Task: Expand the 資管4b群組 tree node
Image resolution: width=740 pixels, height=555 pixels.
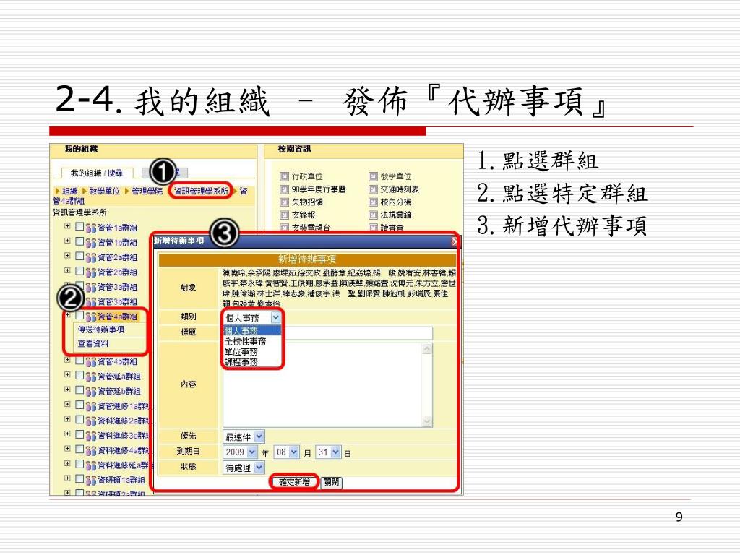Action: point(67,360)
